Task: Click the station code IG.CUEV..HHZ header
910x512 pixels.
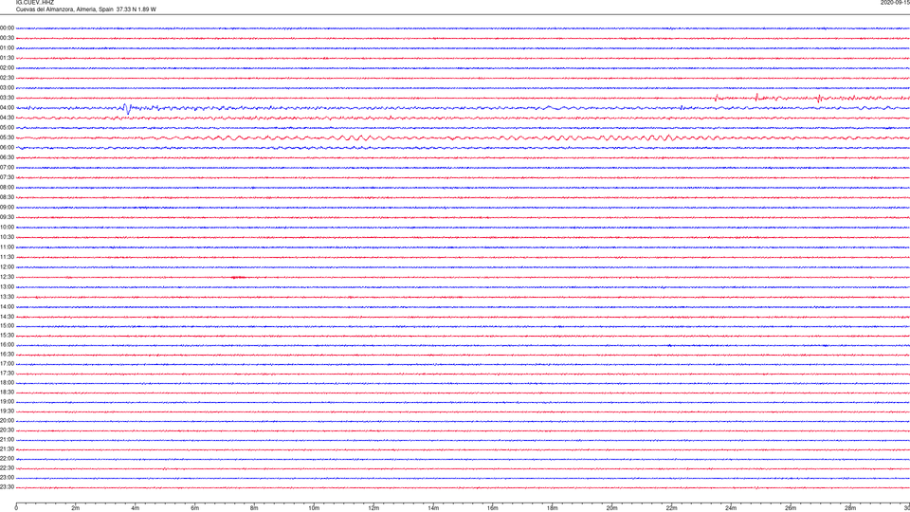Action: [x=35, y=3]
